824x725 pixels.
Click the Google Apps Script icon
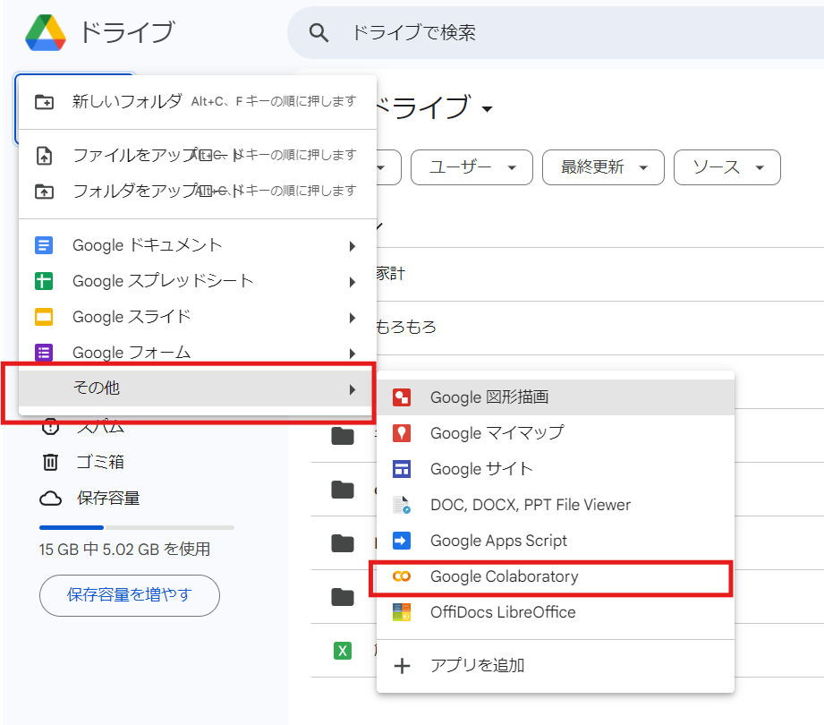pyautogui.click(x=402, y=541)
